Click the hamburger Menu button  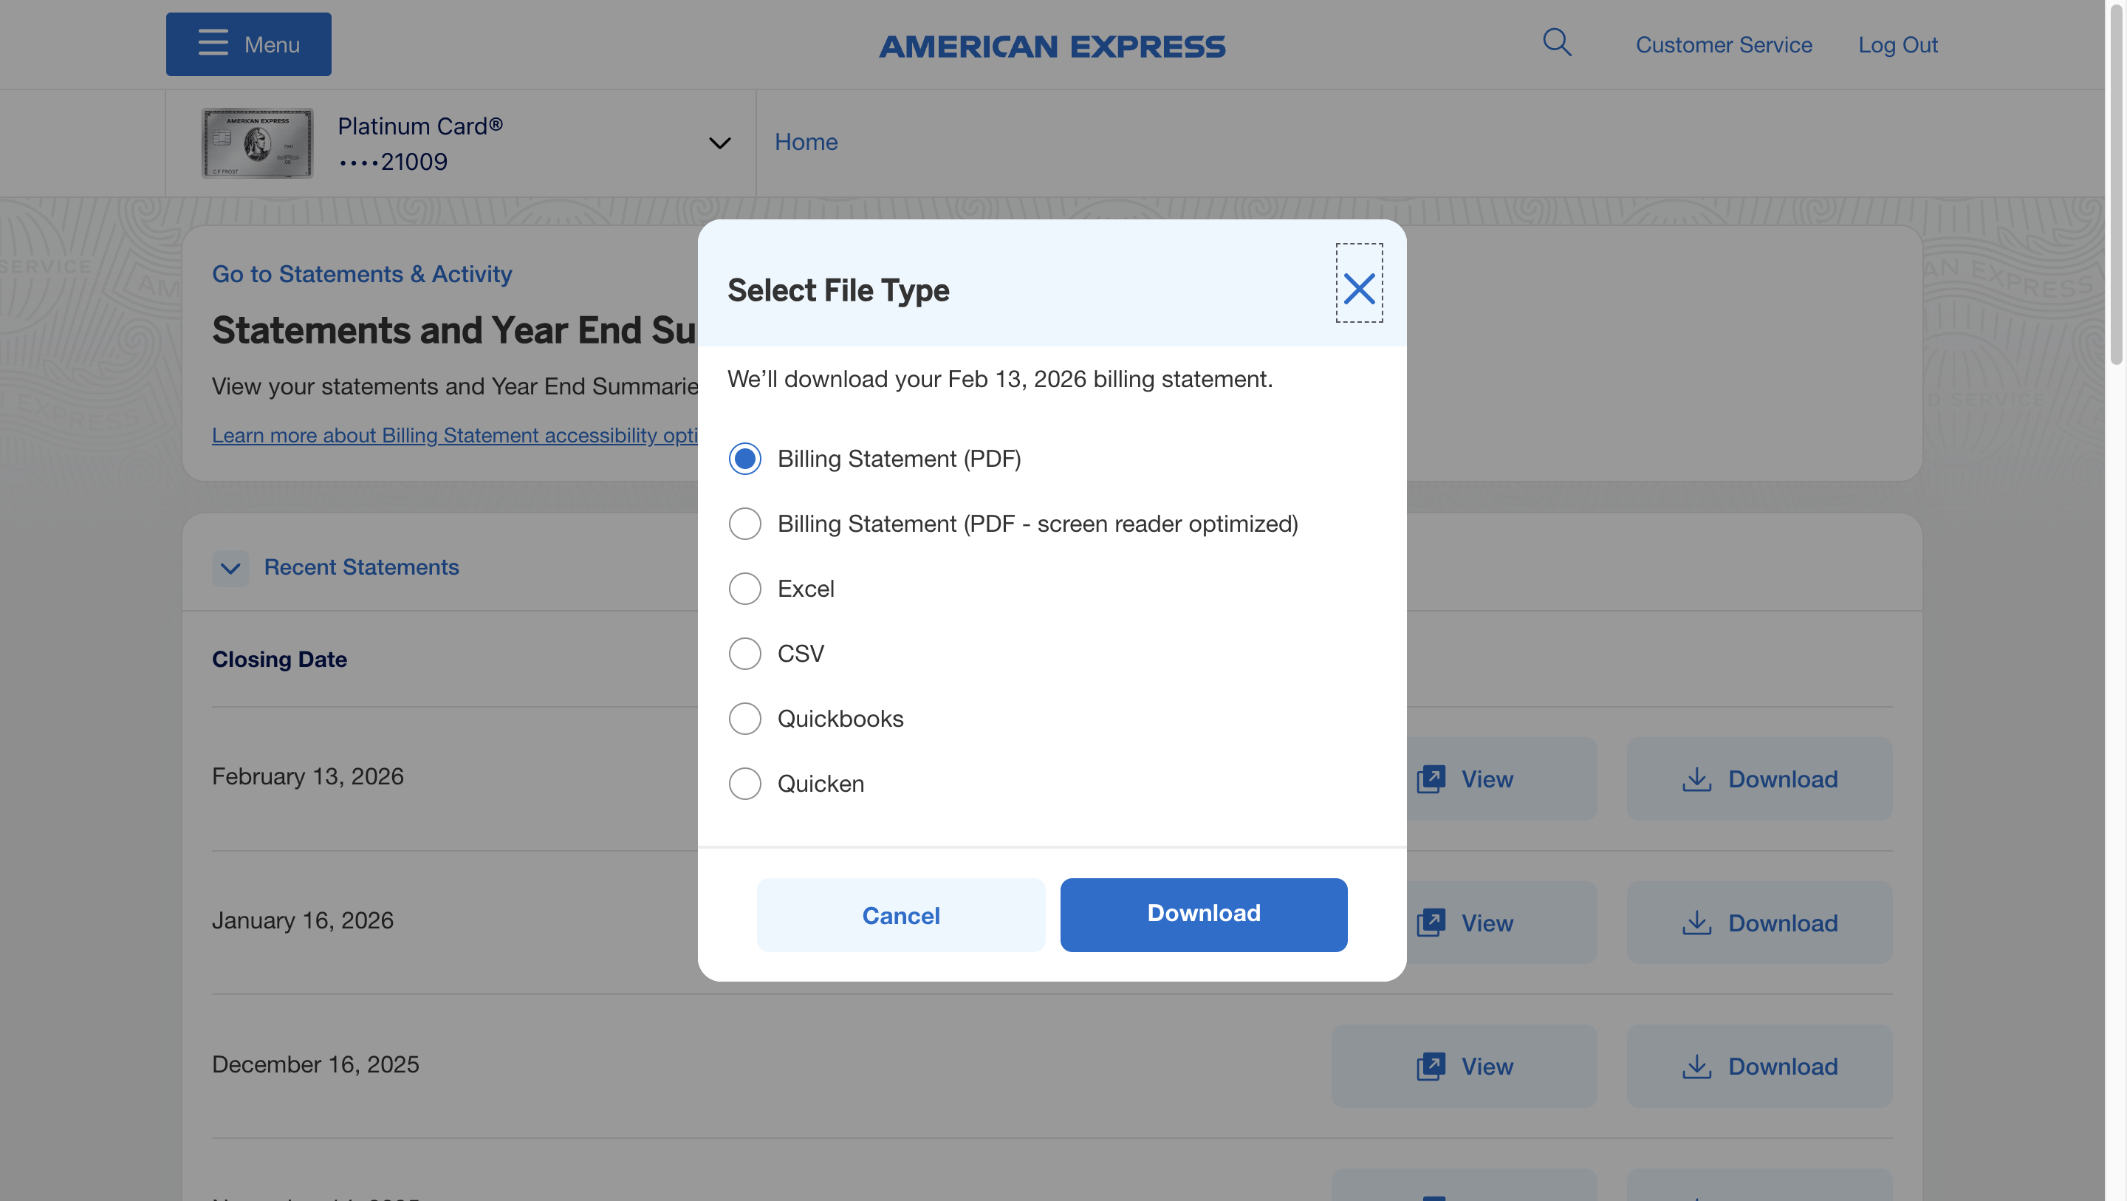[249, 44]
